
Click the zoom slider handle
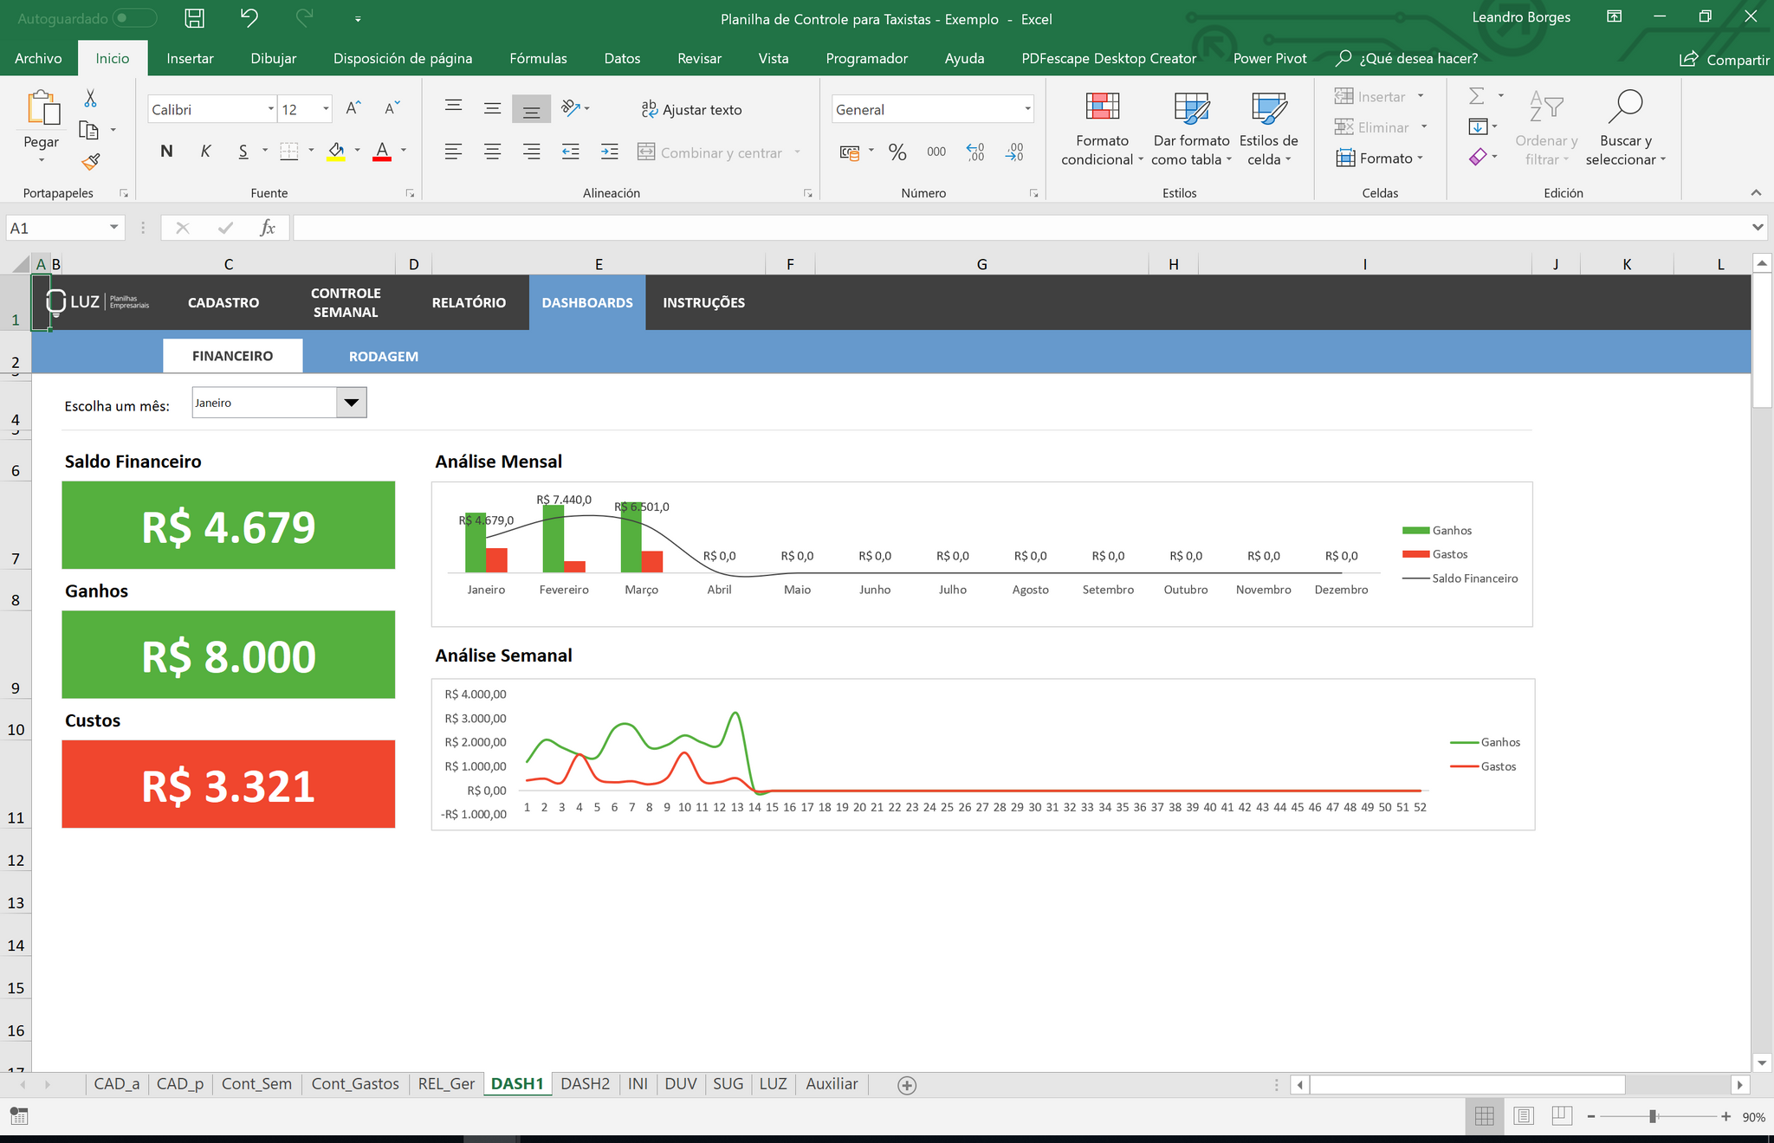[1653, 1117]
